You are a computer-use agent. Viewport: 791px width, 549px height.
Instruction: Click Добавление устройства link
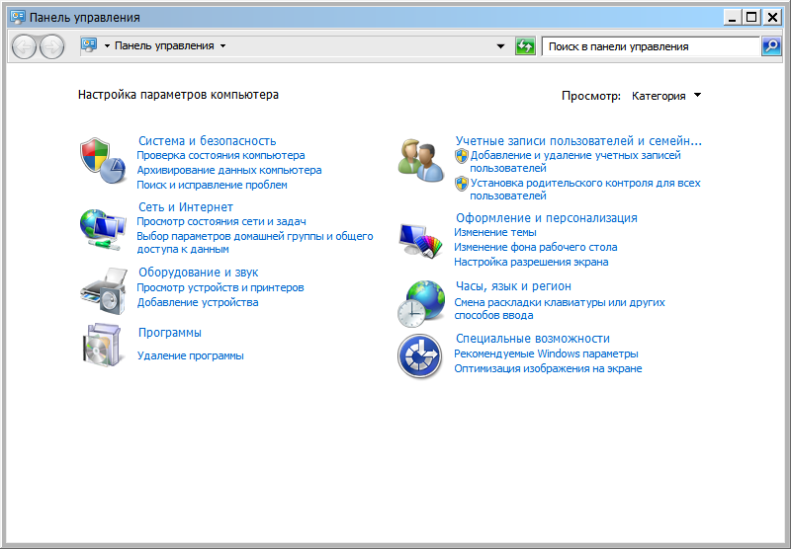198,303
